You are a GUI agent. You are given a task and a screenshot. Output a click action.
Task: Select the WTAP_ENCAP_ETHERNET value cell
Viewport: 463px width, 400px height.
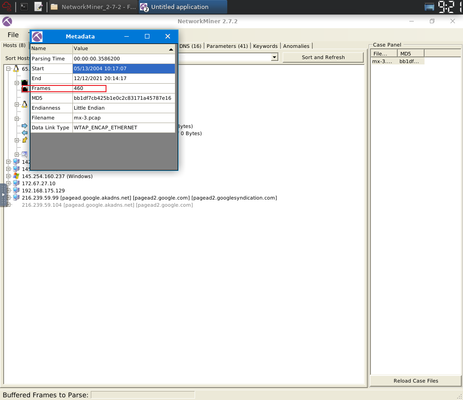pos(124,128)
